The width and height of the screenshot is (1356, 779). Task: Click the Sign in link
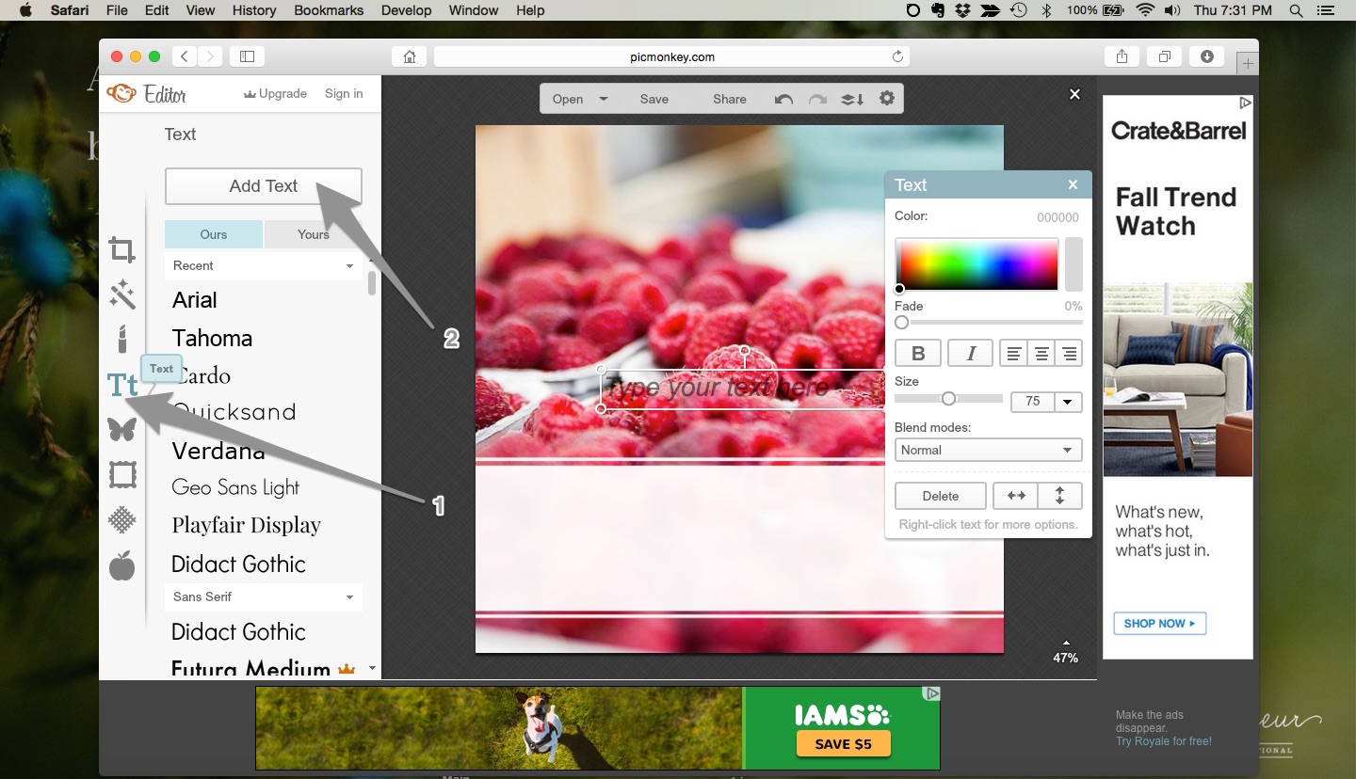click(x=344, y=94)
